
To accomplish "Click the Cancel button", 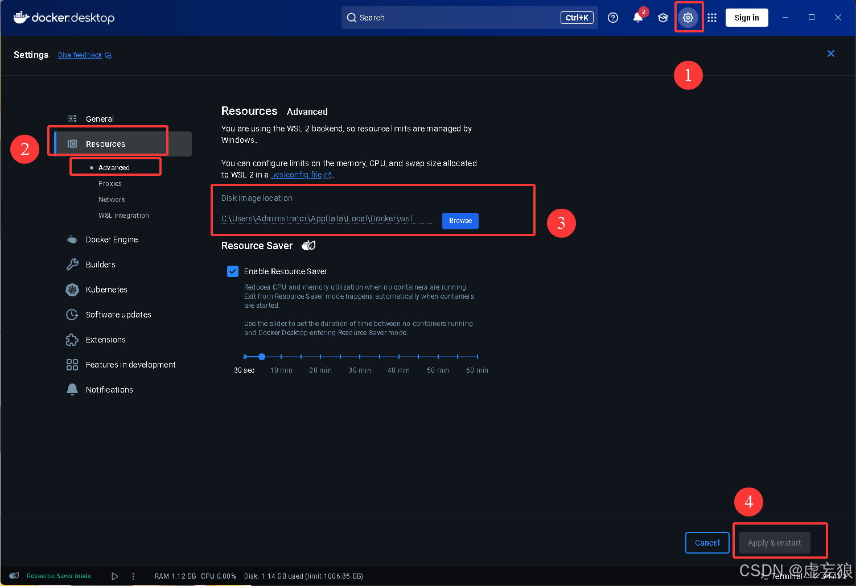I will pyautogui.click(x=707, y=543).
